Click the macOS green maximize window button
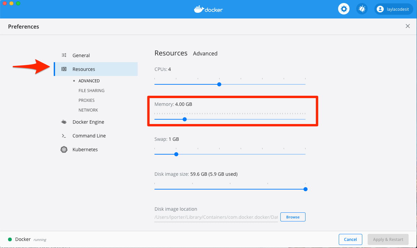Screen dimensions: 417x248 tap(18, 3)
